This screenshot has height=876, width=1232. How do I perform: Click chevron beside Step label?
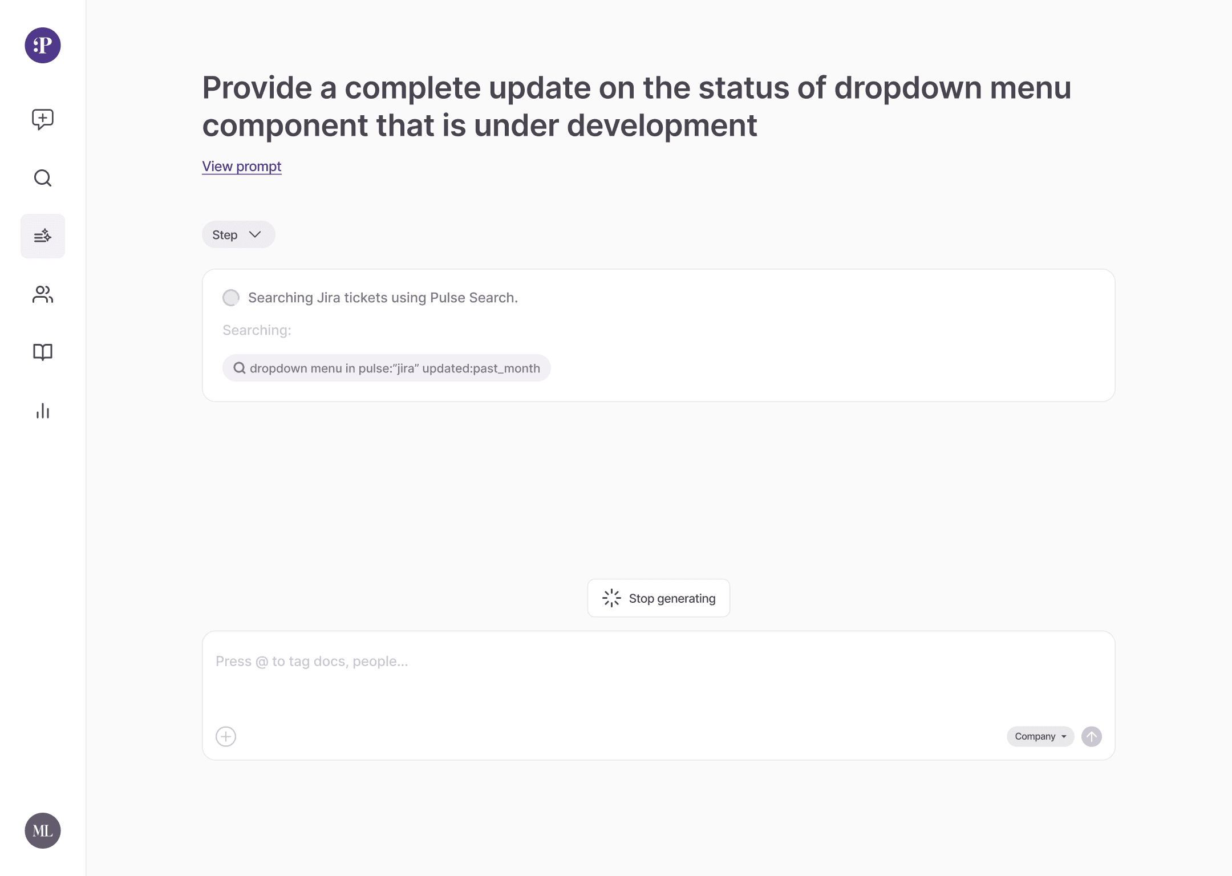(x=255, y=234)
